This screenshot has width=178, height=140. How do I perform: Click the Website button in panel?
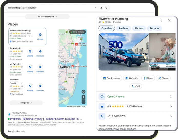point(132,78)
